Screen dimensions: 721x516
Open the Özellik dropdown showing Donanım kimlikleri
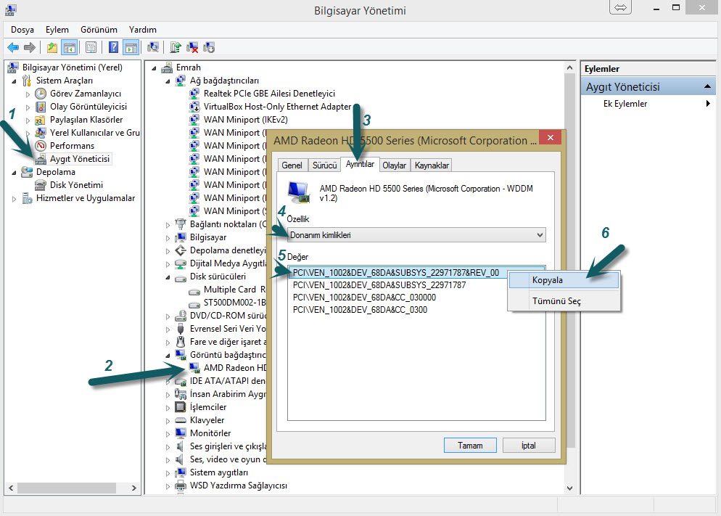click(416, 235)
